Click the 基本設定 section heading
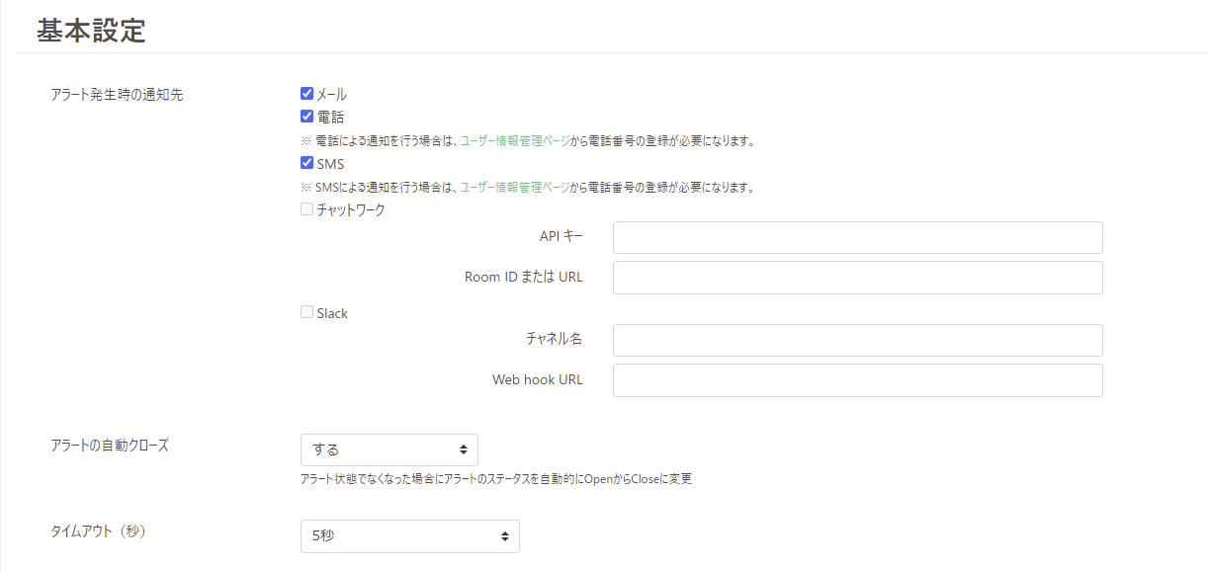 pyautogui.click(x=91, y=31)
